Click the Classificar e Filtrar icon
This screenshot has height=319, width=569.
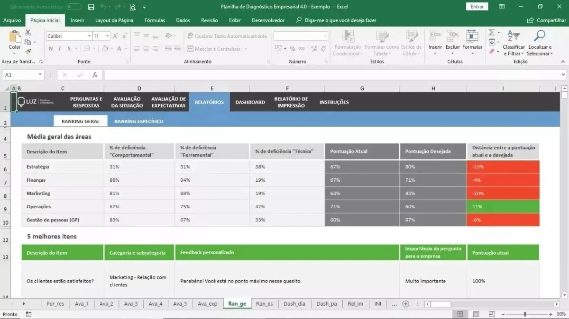click(x=514, y=35)
